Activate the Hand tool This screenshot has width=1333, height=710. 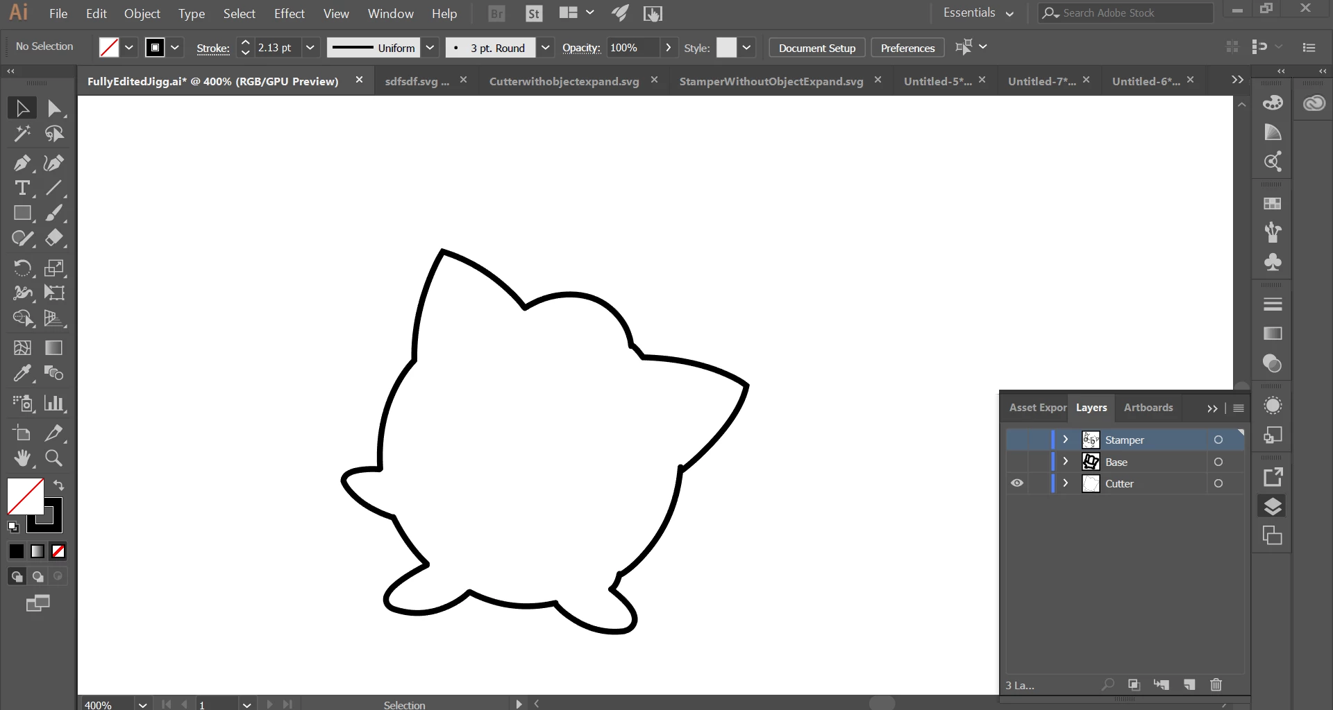point(22,458)
